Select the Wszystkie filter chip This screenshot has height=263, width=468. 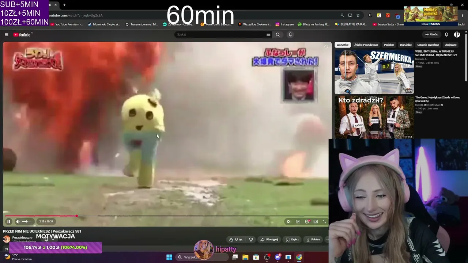click(x=343, y=45)
